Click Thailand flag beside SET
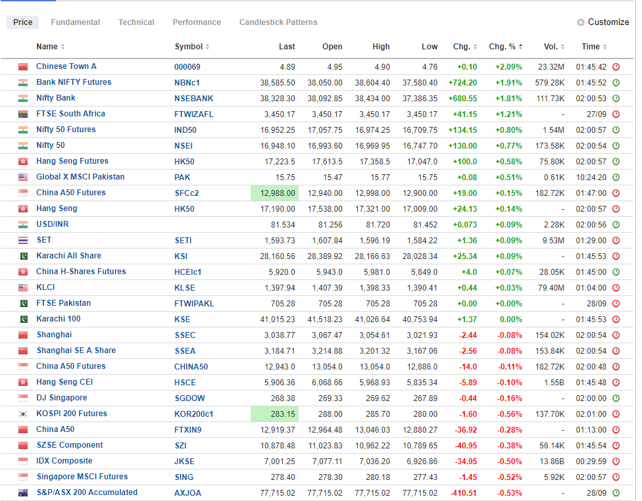 tap(23, 241)
